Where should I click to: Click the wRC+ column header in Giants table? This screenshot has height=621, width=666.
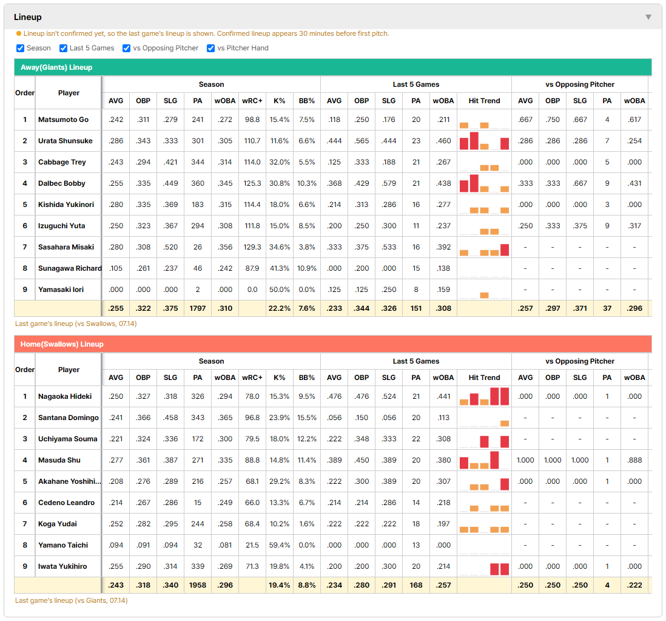point(252,101)
